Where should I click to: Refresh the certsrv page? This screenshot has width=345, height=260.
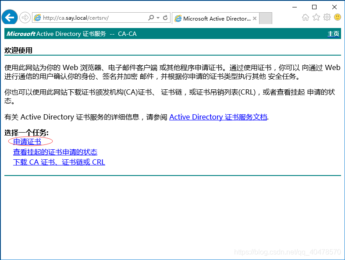(x=165, y=18)
